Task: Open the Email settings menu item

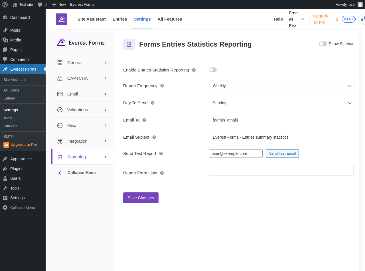Action: pyautogui.click(x=82, y=94)
